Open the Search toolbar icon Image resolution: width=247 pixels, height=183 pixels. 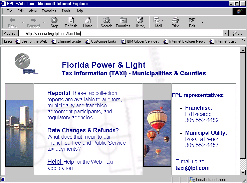tap(106, 23)
